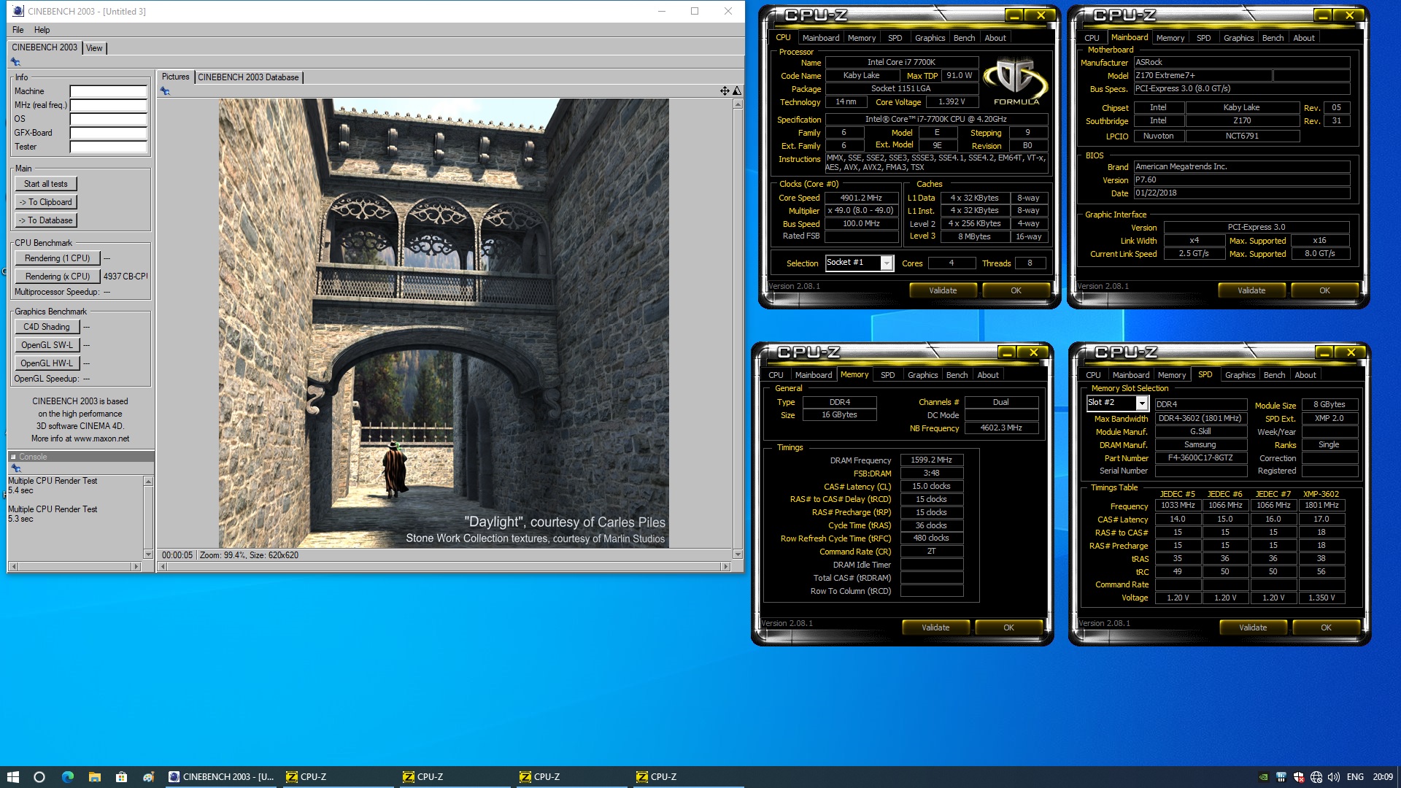
Task: Click the Machine input field
Action: (109, 91)
